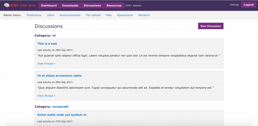
Task: Open Settings in the top bar
Action: [x=234, y=5]
